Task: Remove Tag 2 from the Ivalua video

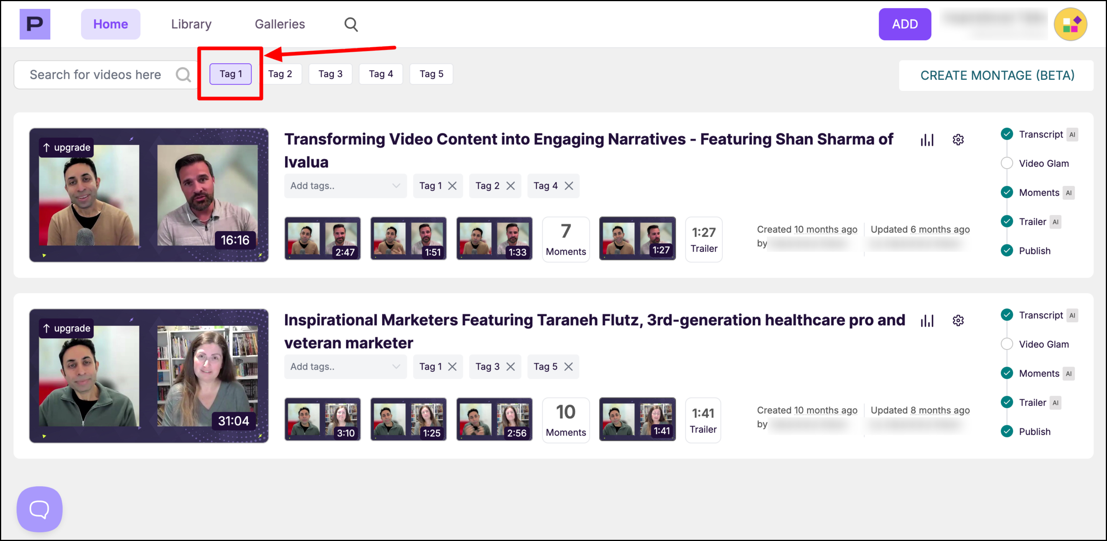Action: [x=511, y=186]
